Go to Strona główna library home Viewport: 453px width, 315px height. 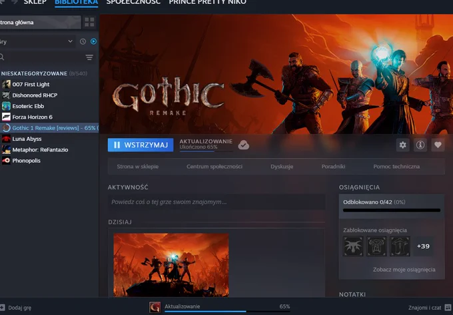click(40, 22)
